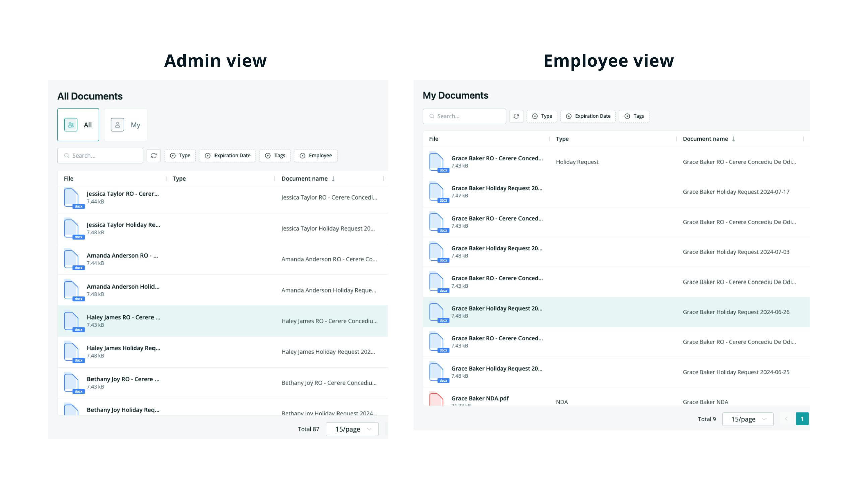Expand 15/page selector in employee view
This screenshot has height=482, width=858.
click(748, 419)
